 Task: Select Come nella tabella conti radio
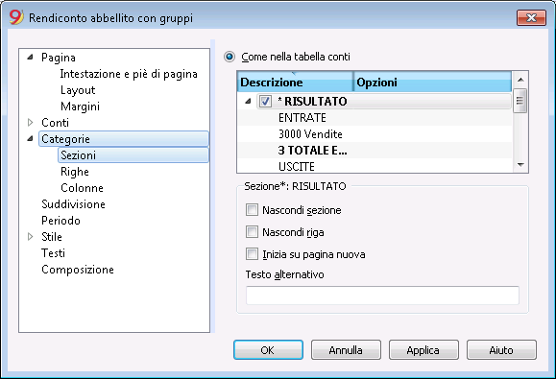pos(230,57)
